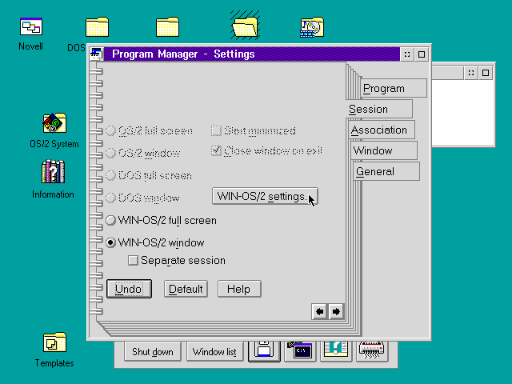The width and height of the screenshot is (512, 384).
Task: Minimize the background window behind Settings
Action: pyautogui.click(x=471, y=73)
